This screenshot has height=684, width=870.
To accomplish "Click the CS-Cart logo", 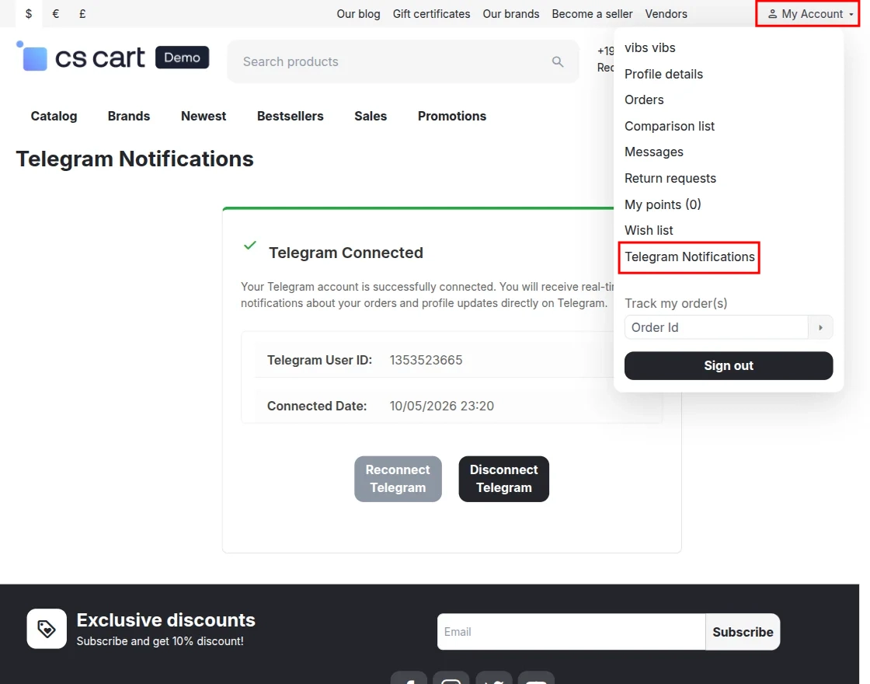I will pyautogui.click(x=81, y=57).
